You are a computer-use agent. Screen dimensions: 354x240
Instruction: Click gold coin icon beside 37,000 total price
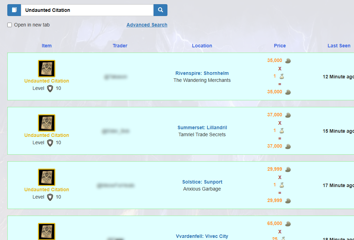(x=288, y=146)
